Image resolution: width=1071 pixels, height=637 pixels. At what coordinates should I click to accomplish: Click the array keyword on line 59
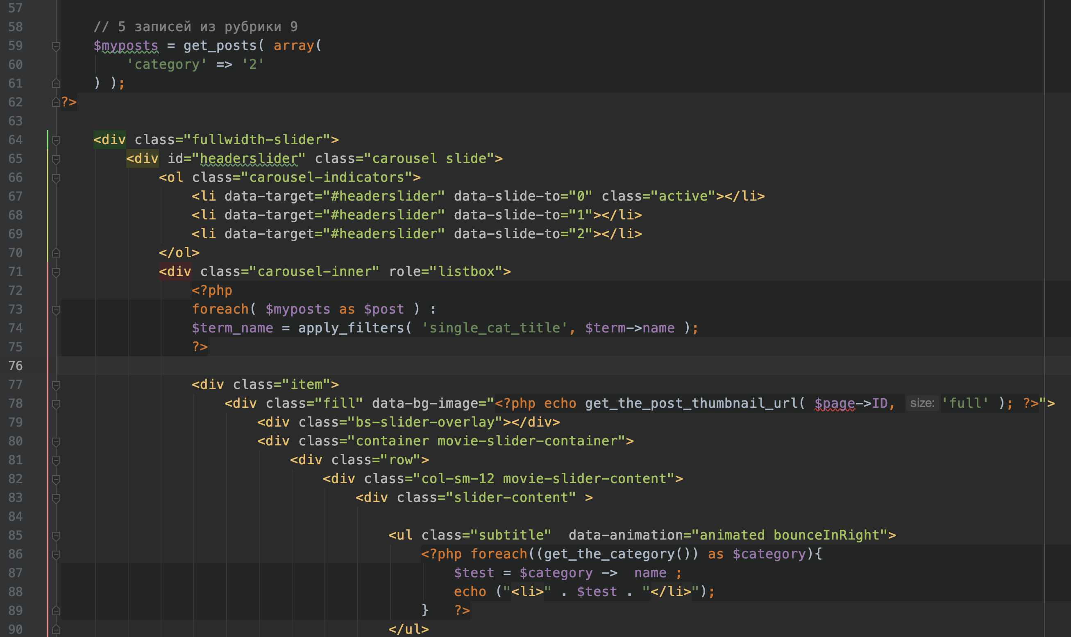coord(294,45)
